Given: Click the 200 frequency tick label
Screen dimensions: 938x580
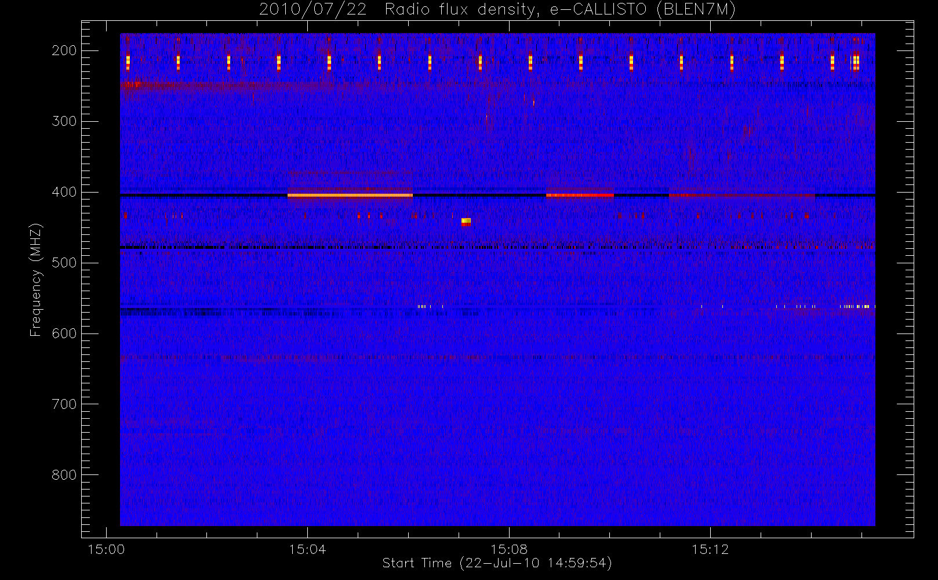Looking at the screenshot, I should (64, 50).
